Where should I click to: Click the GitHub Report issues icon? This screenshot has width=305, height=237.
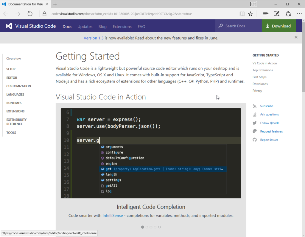(x=254, y=140)
